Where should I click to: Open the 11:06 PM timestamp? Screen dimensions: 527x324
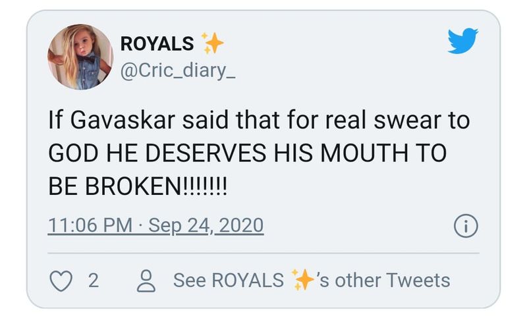point(90,225)
